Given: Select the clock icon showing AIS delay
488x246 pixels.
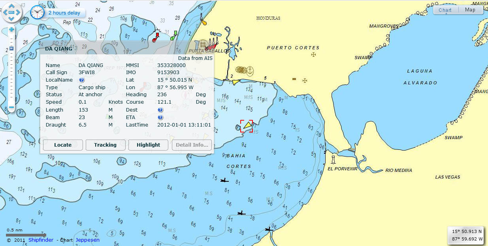Looking at the screenshot, I should point(37,12).
